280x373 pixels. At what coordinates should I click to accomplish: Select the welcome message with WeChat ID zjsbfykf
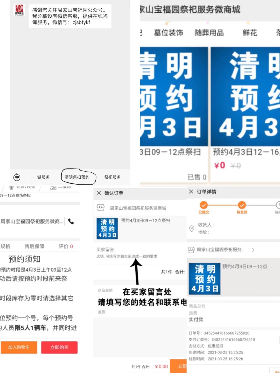70,16
